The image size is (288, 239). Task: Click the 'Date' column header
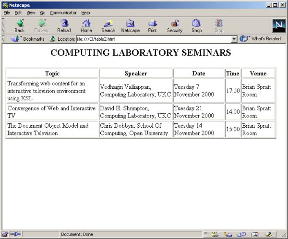pos(199,73)
